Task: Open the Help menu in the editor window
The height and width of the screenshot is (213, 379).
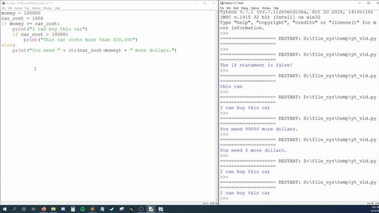Action: point(57,8)
